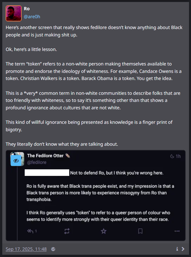Click the crossed-eye icon on Fedilore avatar
This screenshot has height=257, width=191.
tap(16, 161)
